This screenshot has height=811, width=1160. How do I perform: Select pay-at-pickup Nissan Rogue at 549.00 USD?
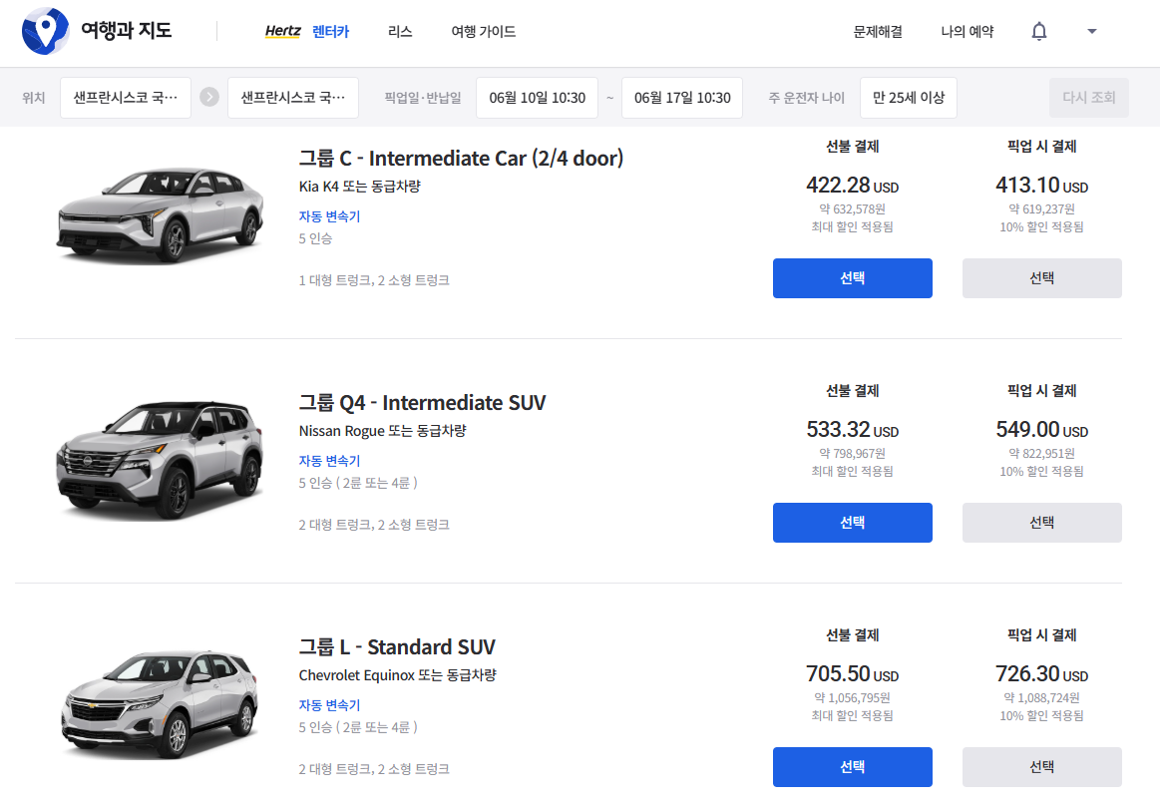coord(1042,523)
